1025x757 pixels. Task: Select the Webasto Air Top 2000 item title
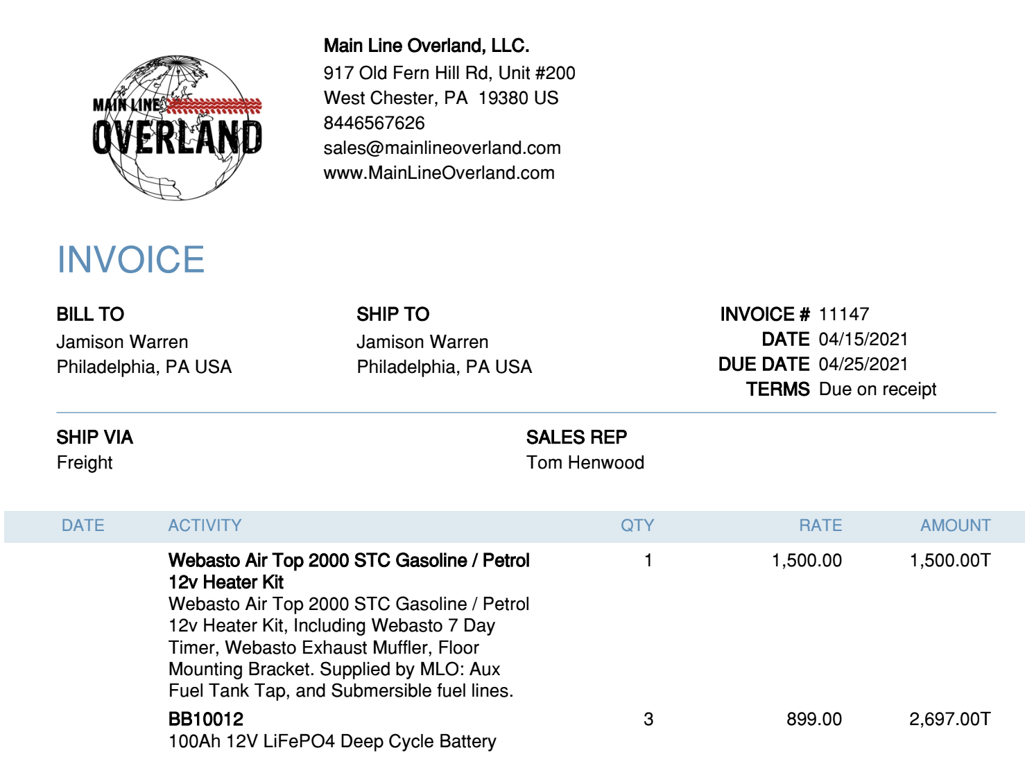pyautogui.click(x=349, y=571)
